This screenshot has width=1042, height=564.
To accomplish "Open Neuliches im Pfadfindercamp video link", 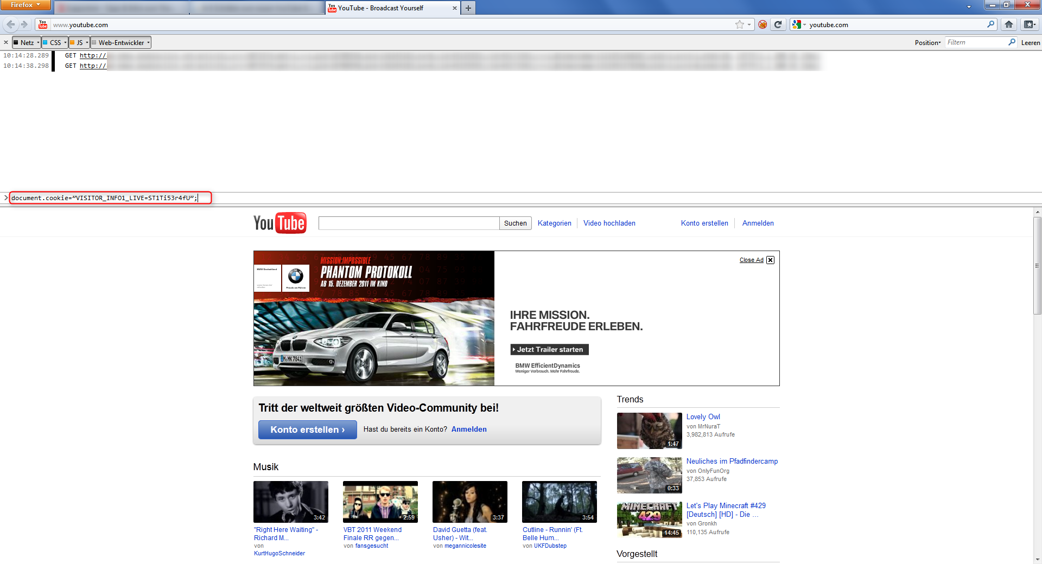I will click(x=732, y=461).
